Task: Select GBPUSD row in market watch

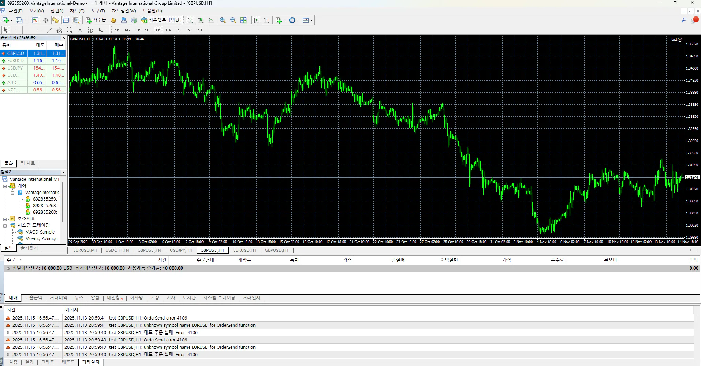Action: point(16,53)
